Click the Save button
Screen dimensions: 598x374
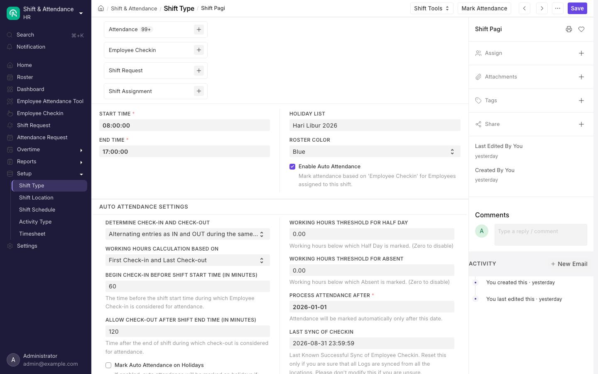577,8
